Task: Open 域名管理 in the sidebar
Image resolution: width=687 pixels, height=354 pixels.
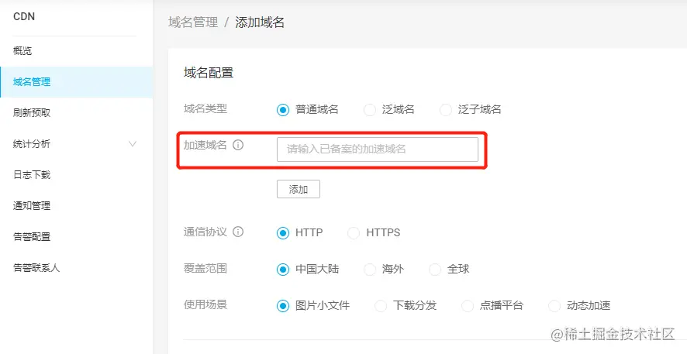Action: pos(76,82)
